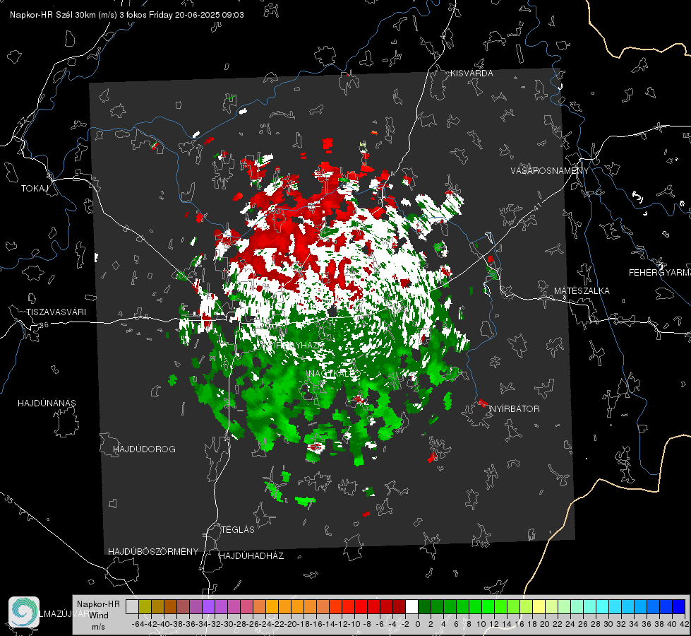
Task: Click the TÉGLÁS town label
Action: click(238, 530)
